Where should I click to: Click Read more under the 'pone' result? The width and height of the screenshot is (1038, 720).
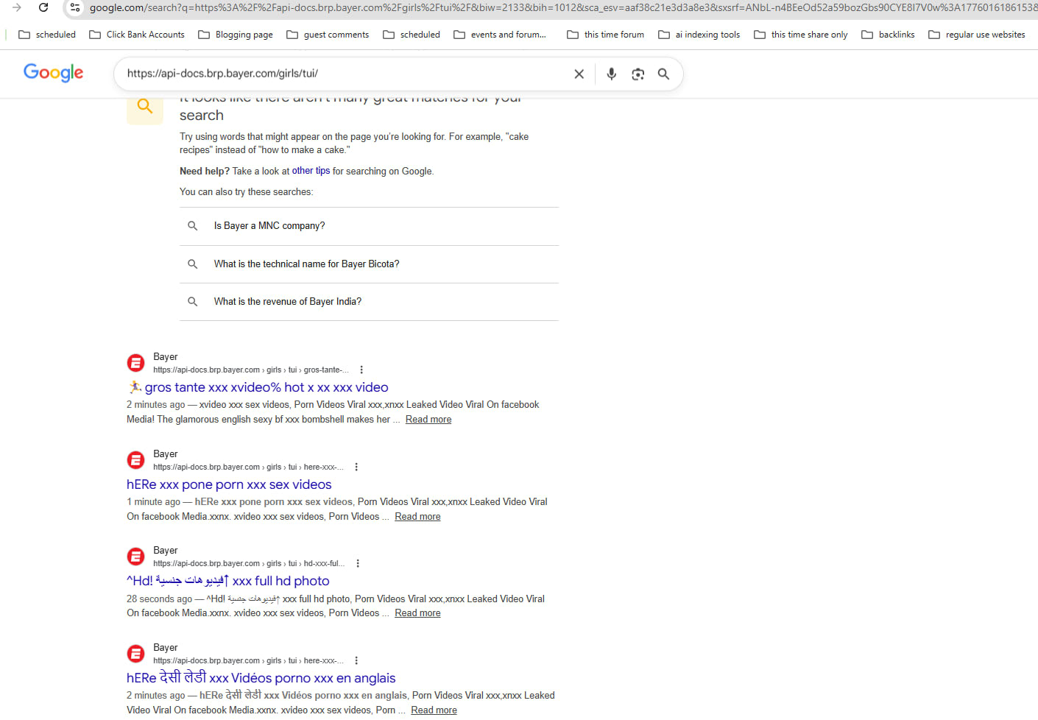coord(417,517)
